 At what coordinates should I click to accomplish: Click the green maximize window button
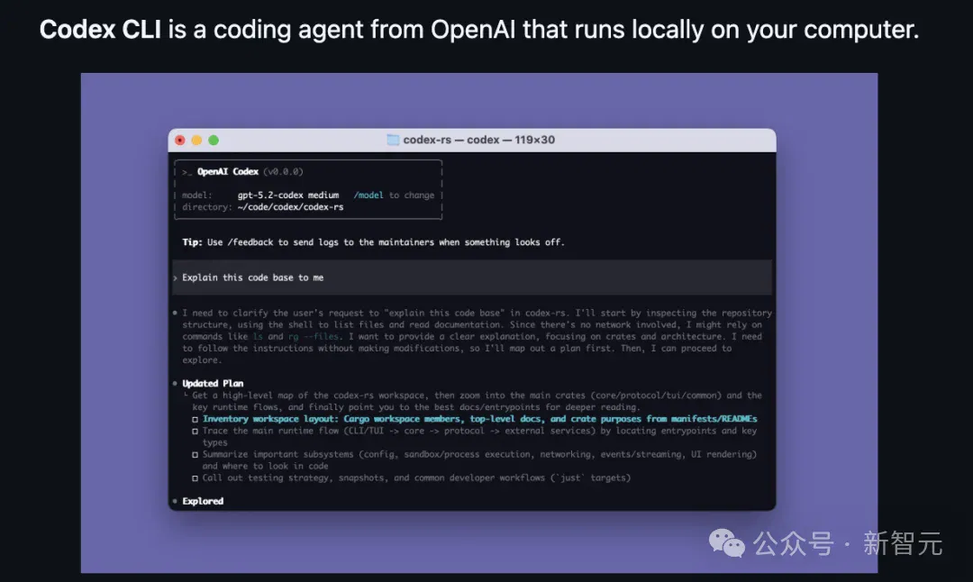[x=214, y=141]
